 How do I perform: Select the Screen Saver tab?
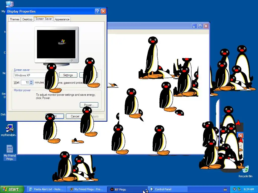(44, 19)
